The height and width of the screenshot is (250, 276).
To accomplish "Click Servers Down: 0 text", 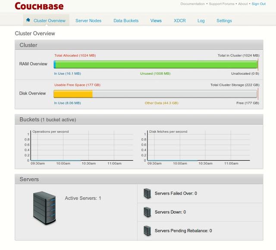I will 170,212.
